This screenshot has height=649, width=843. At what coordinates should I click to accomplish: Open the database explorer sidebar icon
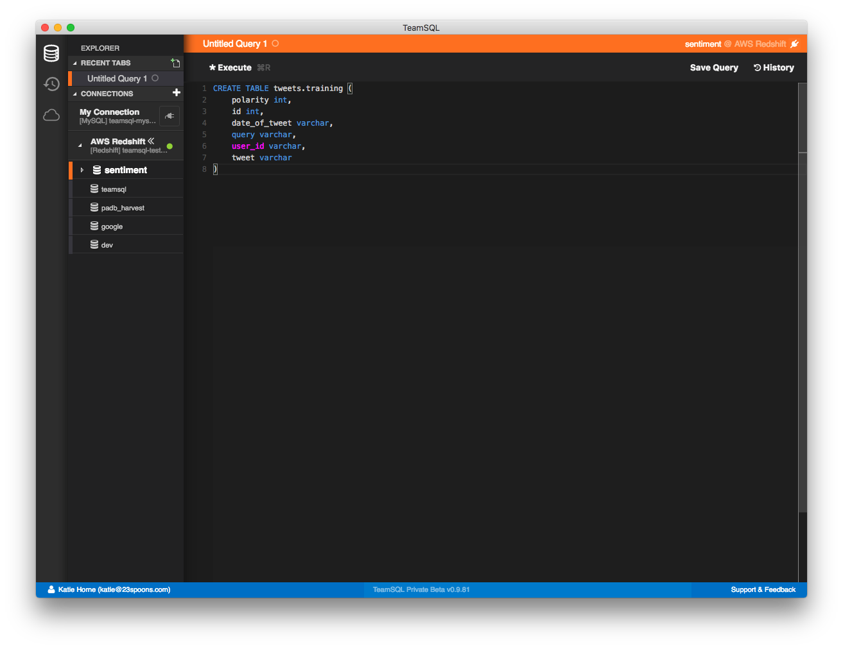(x=51, y=53)
